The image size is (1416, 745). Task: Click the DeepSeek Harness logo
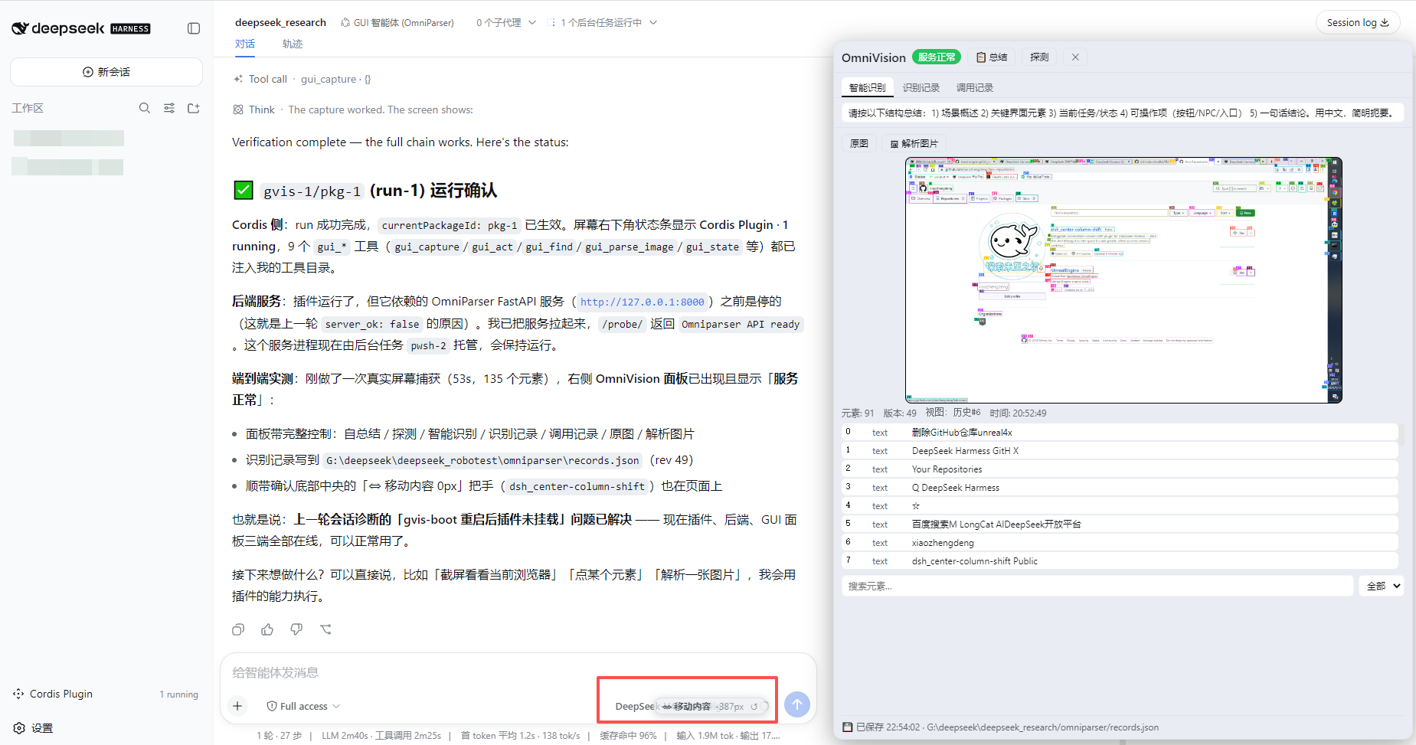click(81, 28)
